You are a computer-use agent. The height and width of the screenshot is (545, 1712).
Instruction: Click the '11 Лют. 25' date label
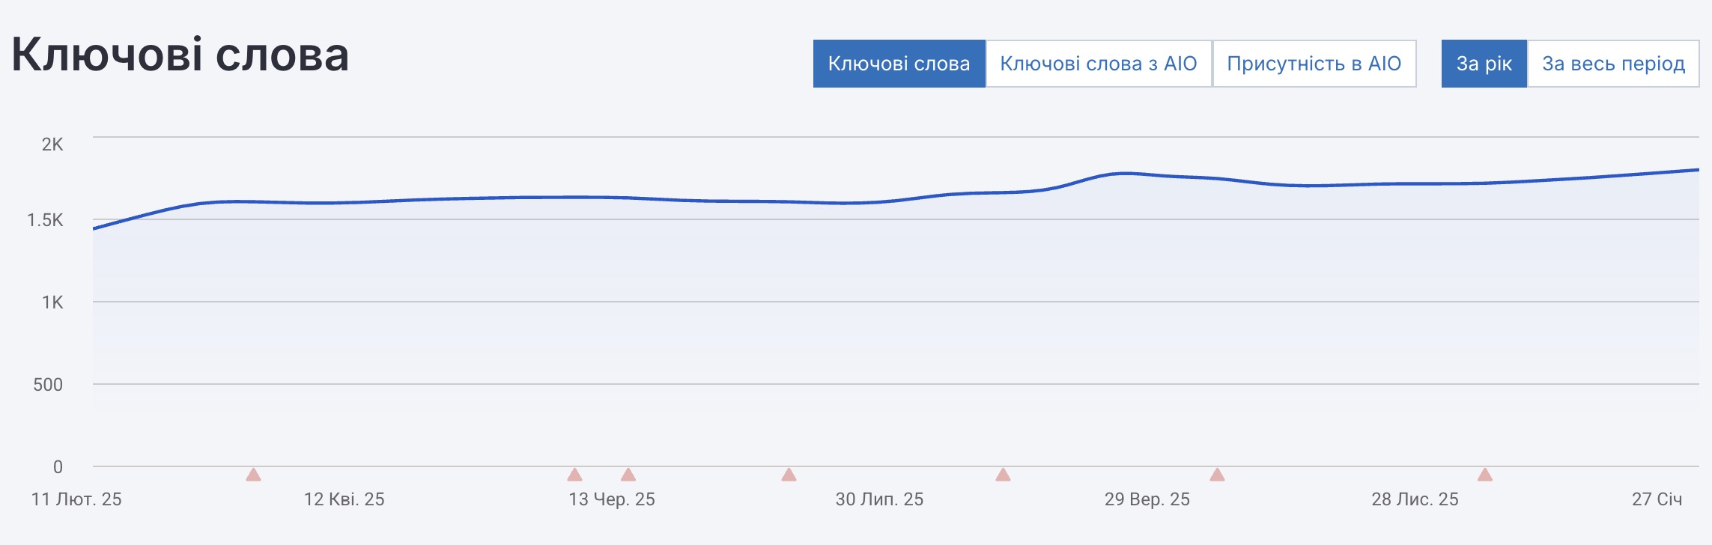pos(76,499)
